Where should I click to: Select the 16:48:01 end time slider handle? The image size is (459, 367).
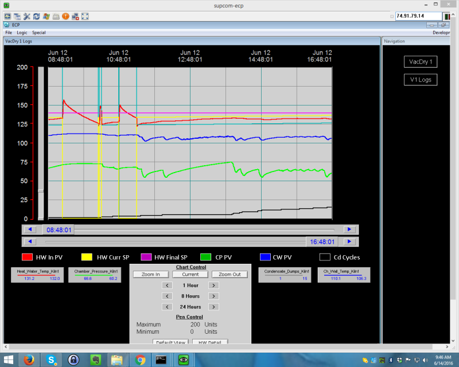pos(322,242)
